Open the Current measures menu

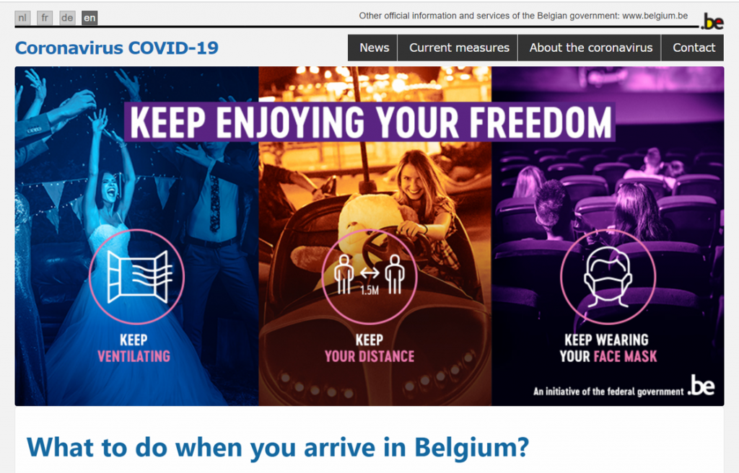tap(458, 48)
